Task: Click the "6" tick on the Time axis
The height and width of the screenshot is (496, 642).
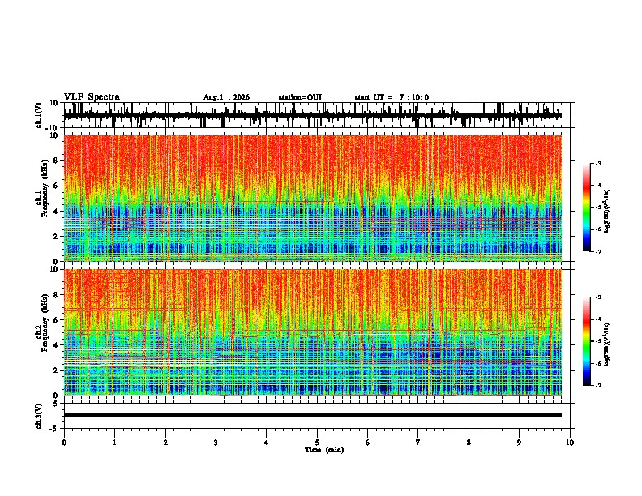Action: 368,443
